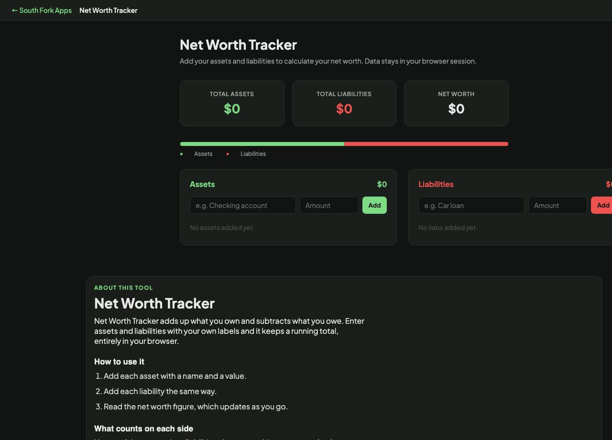Select the Total Assets summary card
The height and width of the screenshot is (440, 612).
point(232,103)
